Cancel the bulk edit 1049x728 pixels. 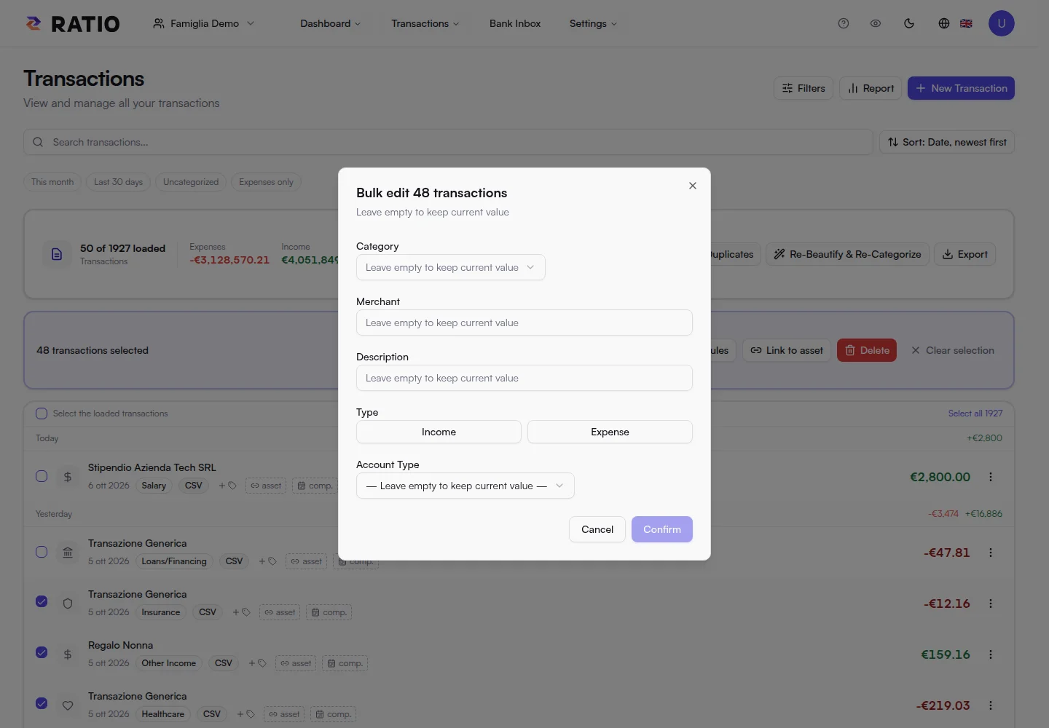point(597,529)
